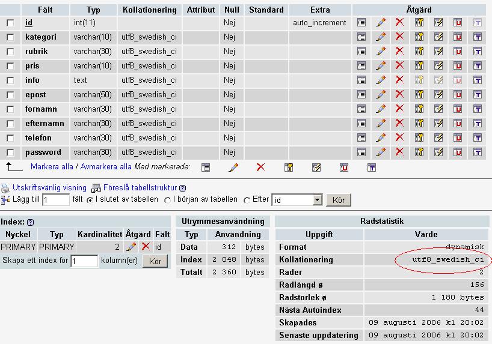Click the Senaste uppdatering date value
Image resolution: width=492 pixels, height=344 pixels.
pos(426,335)
